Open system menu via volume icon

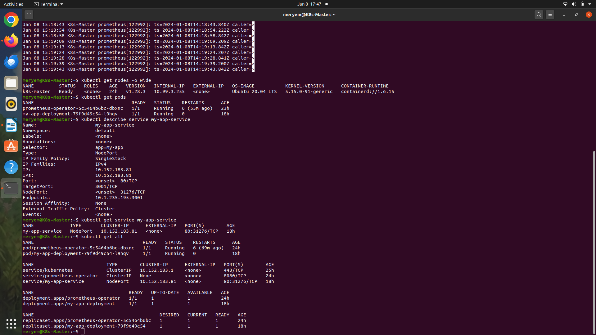(574, 4)
